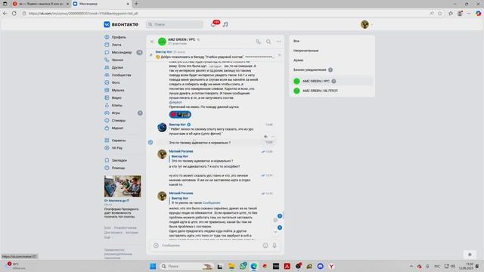This screenshot has width=484, height=272.
Task: Click the Игры sidebar icon
Action: (x=107, y=113)
